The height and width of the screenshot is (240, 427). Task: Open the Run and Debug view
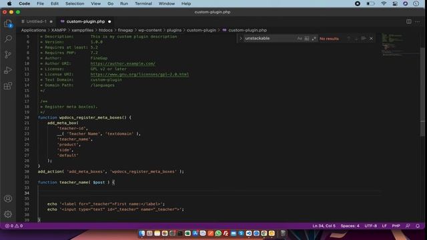(x=8, y=70)
